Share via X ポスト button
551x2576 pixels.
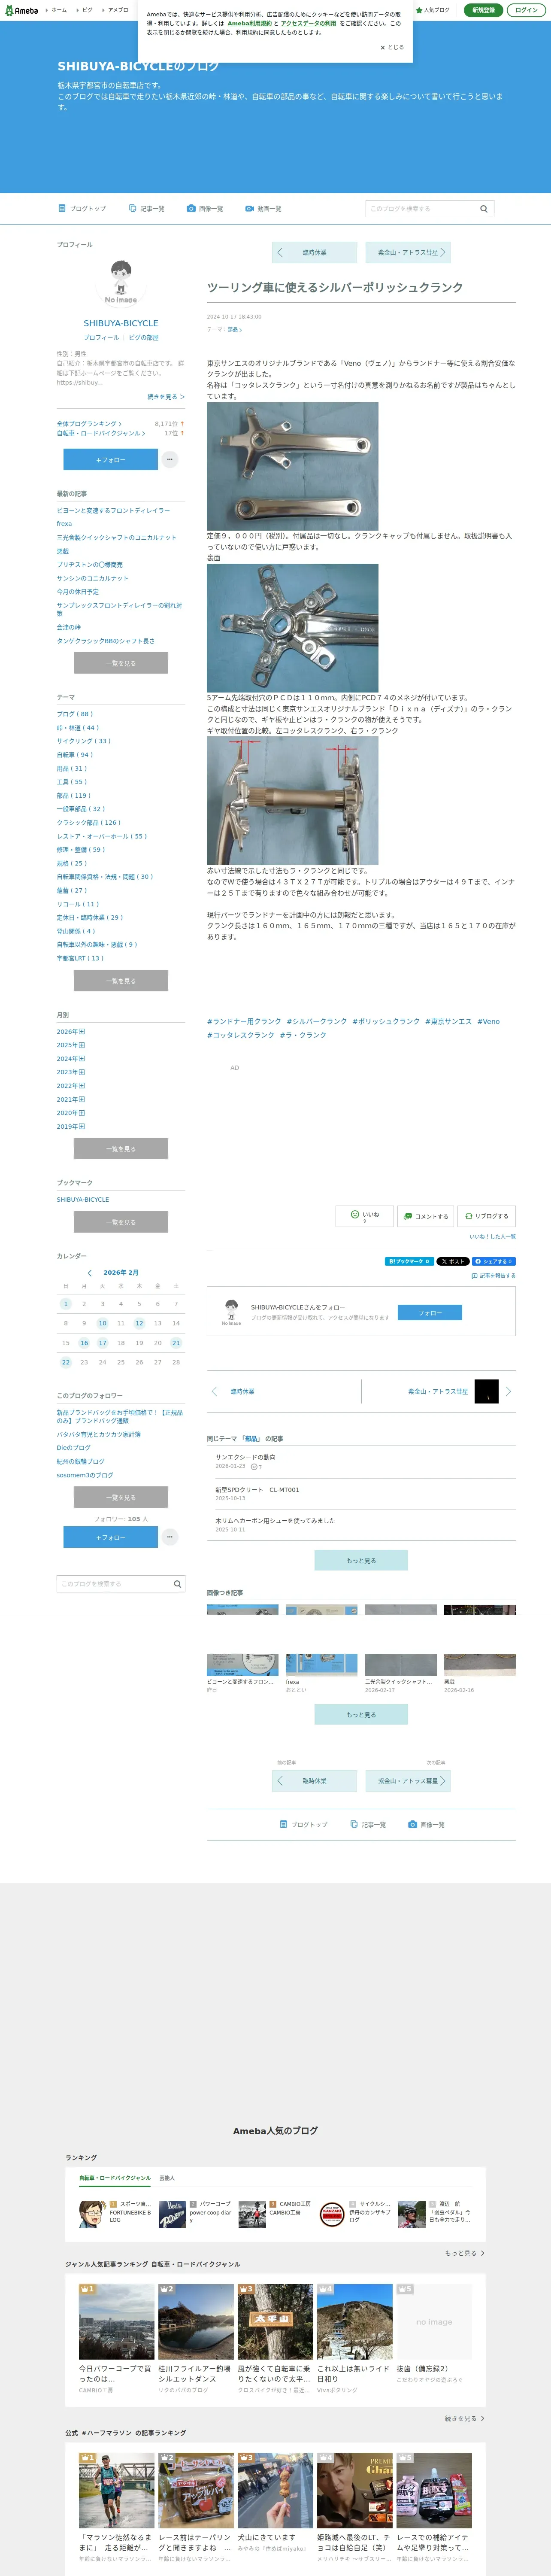[453, 1261]
